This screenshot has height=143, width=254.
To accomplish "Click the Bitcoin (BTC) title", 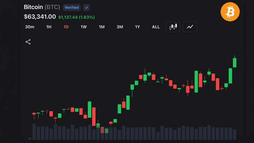I will 42,7.
